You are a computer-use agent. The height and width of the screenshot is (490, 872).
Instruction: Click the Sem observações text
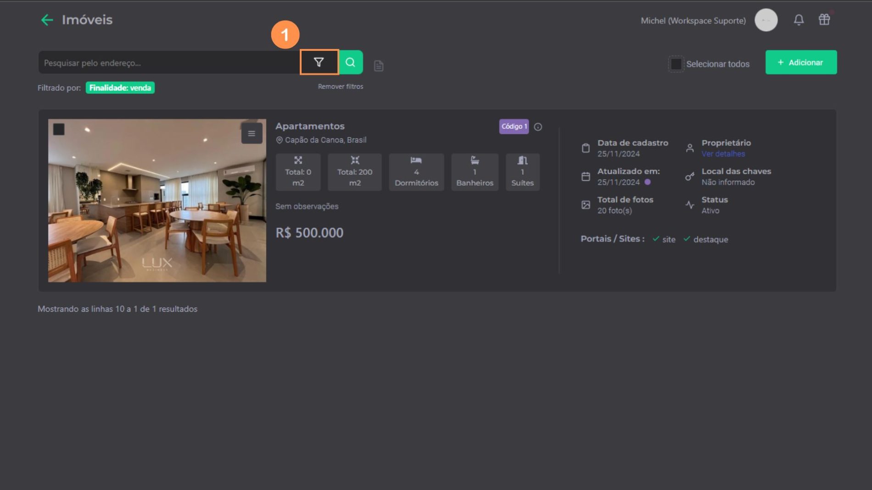307,207
